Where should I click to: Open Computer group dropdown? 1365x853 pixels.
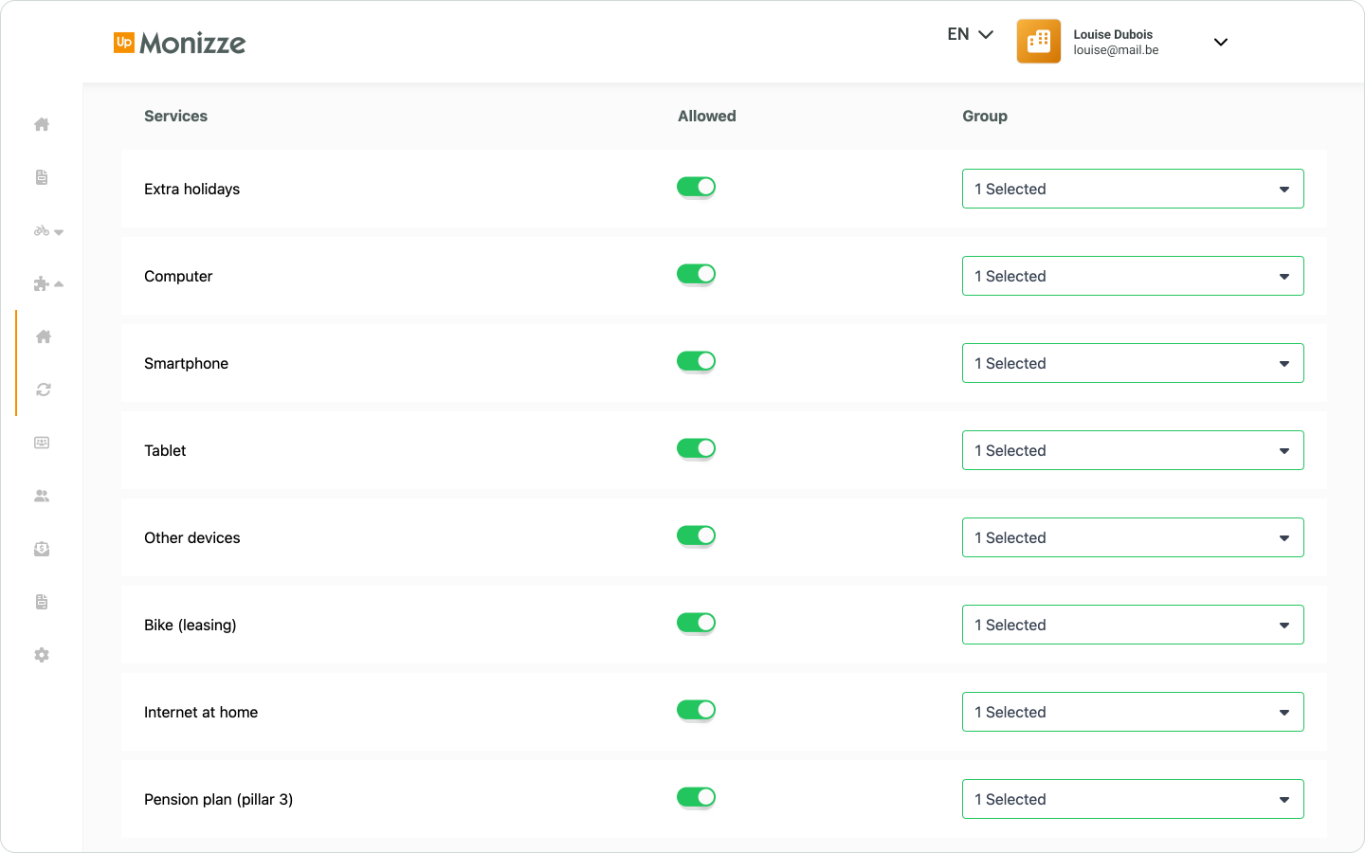(1133, 276)
